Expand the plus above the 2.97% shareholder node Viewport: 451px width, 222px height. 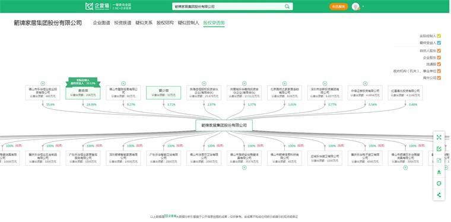click(204, 84)
